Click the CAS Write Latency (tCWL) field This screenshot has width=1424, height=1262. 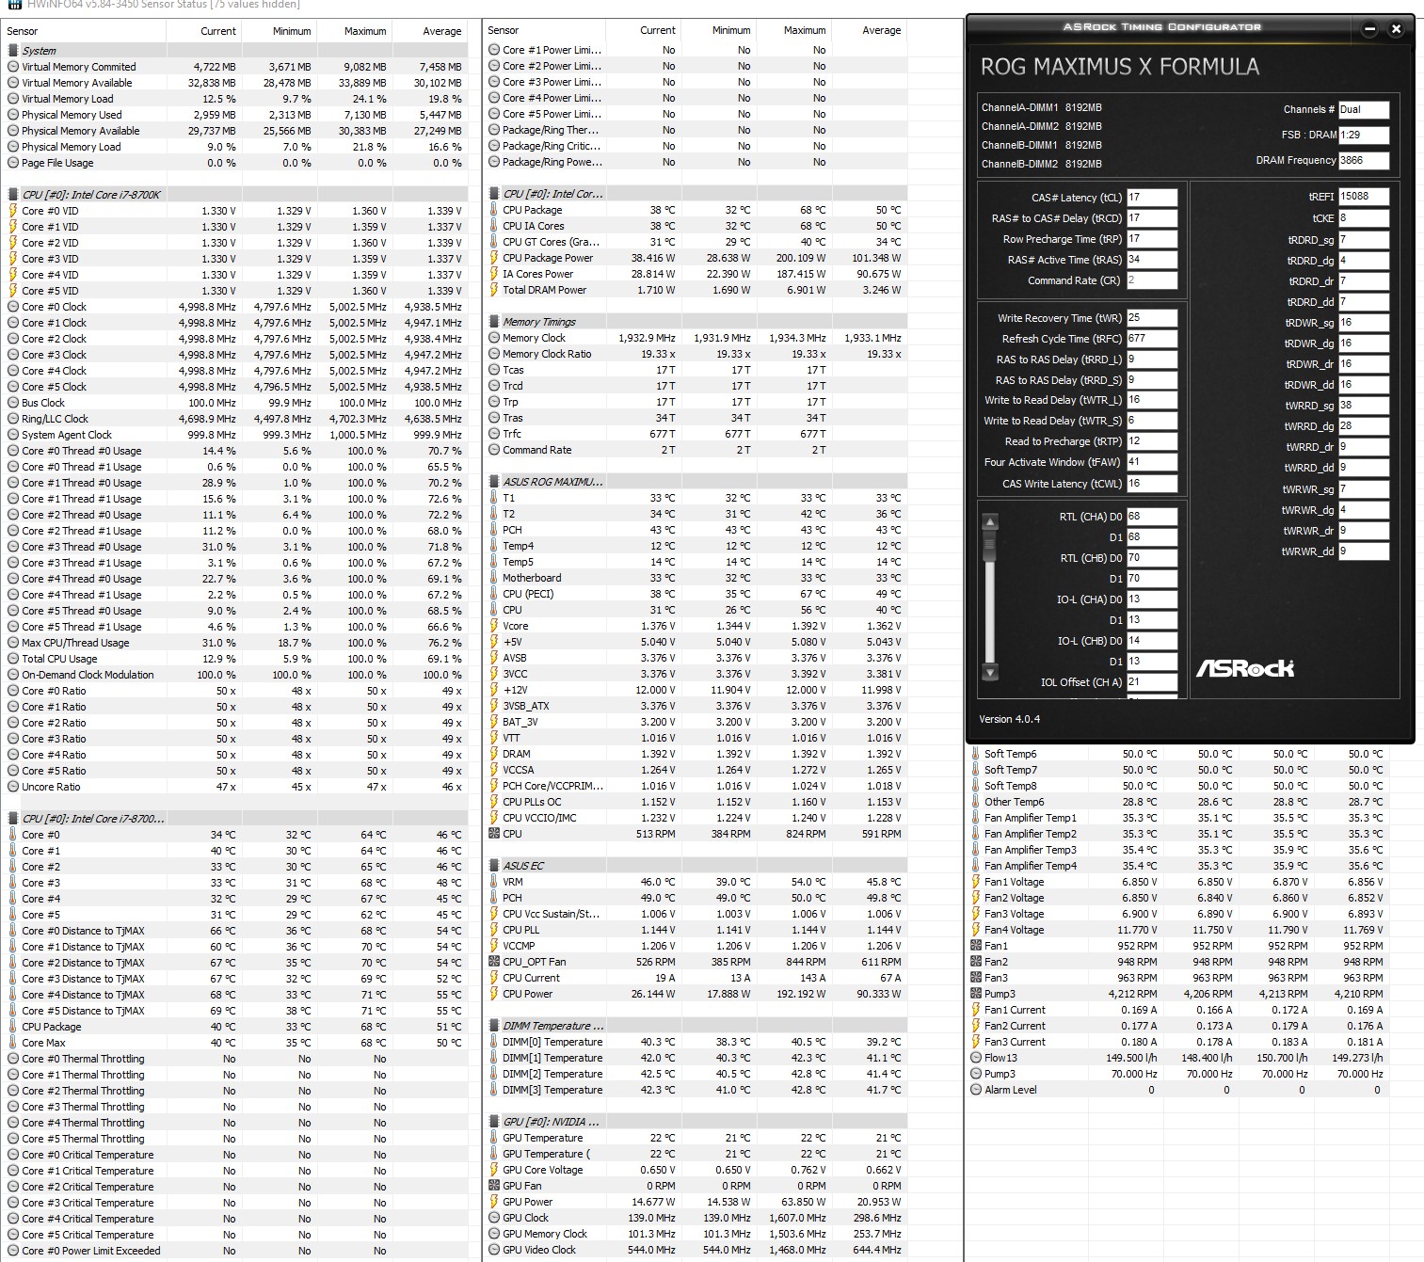click(x=1152, y=483)
